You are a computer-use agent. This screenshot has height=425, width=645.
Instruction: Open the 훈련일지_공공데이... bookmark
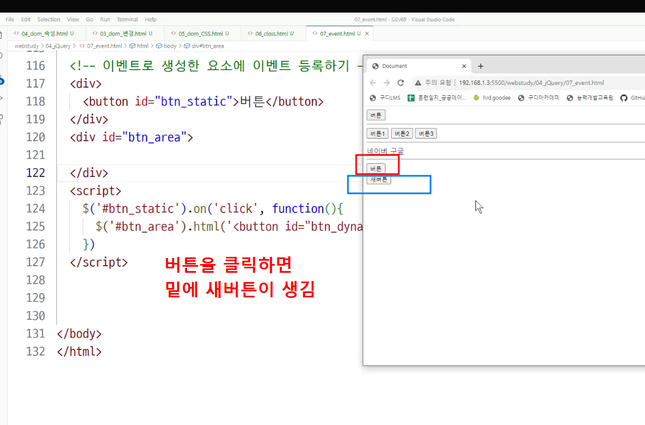[x=437, y=97]
